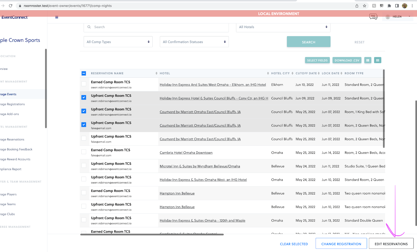Open the Chrome profile avatar

click(x=404, y=6)
